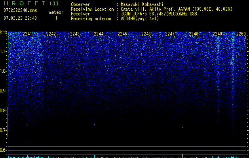Click the 0.6 kHz frequency axis label

tap(4, 150)
